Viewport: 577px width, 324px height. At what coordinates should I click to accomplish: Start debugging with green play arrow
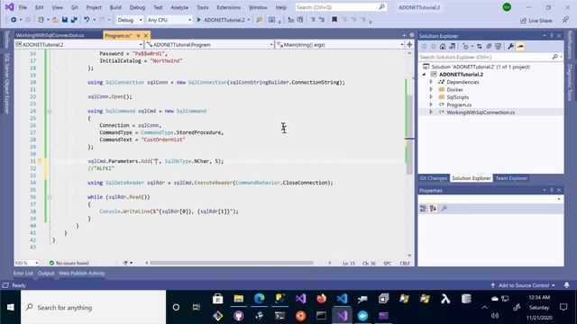point(198,20)
